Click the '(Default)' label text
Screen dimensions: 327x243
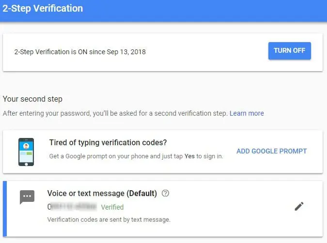coord(141,193)
